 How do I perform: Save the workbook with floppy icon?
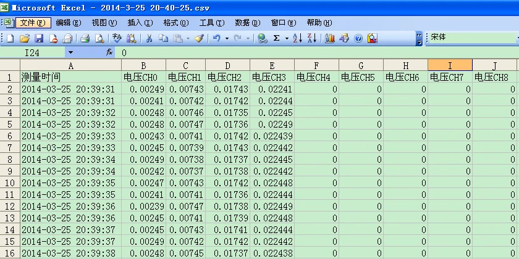point(39,38)
